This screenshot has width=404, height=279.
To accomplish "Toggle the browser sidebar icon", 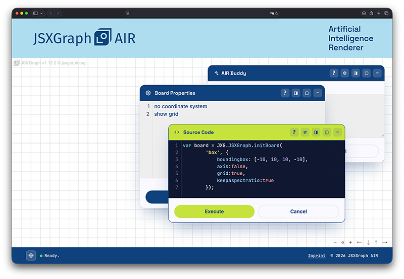I will click(x=35, y=13).
